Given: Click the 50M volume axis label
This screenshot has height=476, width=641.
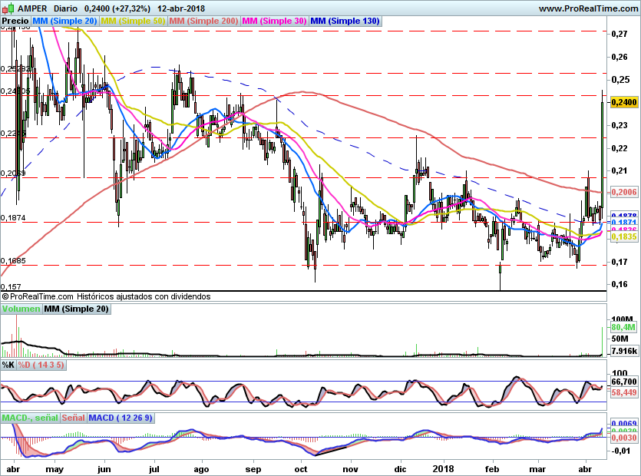Looking at the screenshot, I should [620, 339].
